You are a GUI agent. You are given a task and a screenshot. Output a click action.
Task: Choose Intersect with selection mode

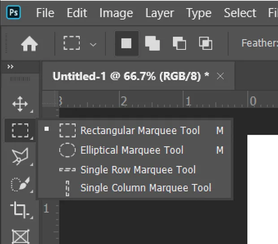tap(205, 43)
